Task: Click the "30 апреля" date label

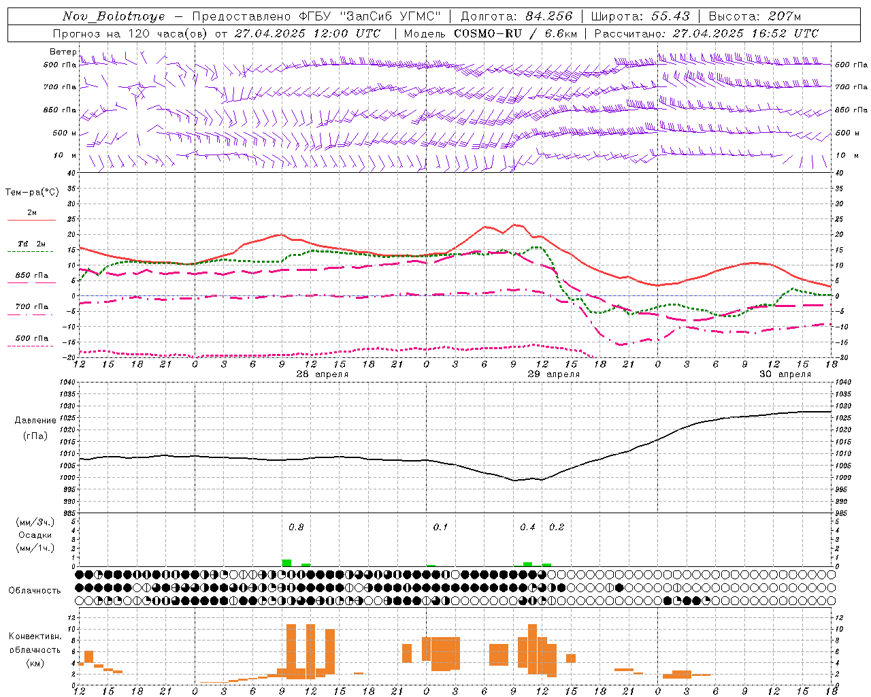Action: 785,374
